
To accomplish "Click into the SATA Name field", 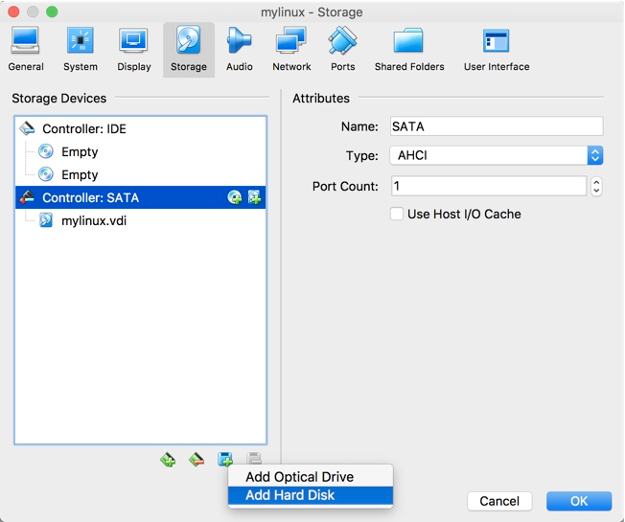I will click(x=497, y=126).
